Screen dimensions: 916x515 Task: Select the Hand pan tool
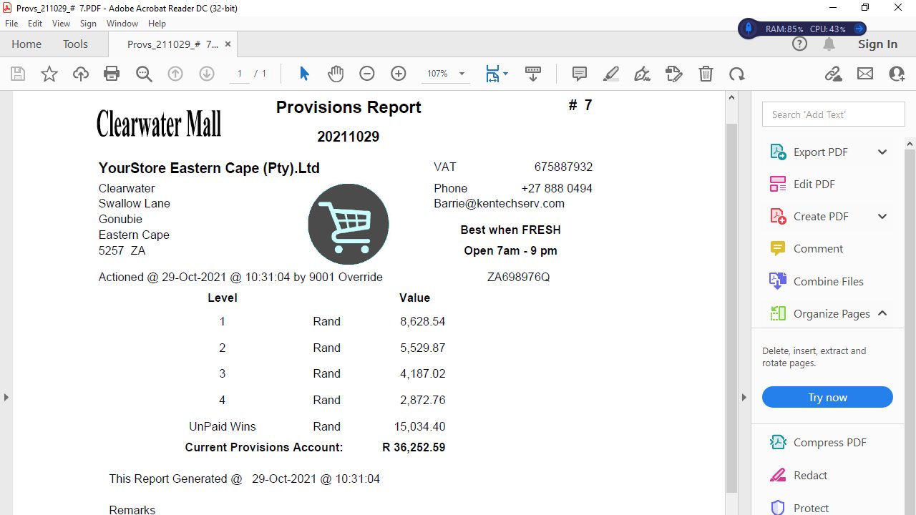[x=336, y=74]
